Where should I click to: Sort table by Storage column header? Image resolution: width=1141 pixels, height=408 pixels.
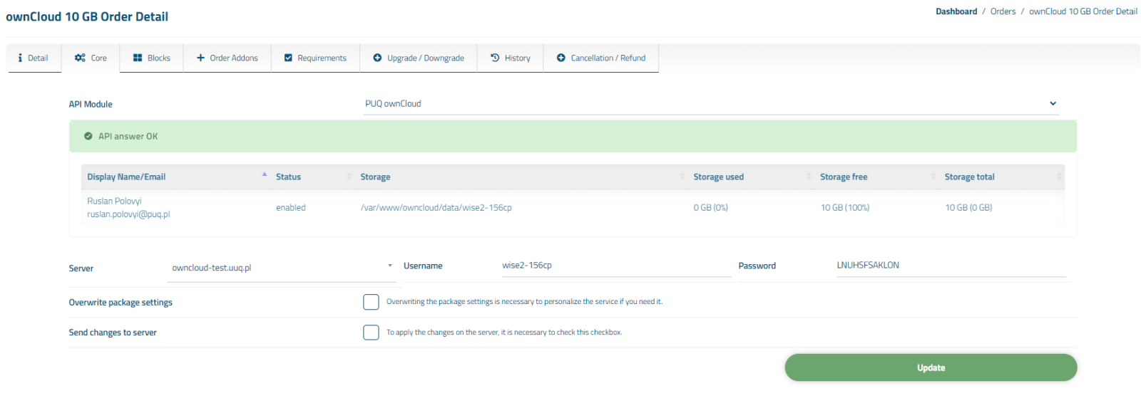tap(521, 177)
